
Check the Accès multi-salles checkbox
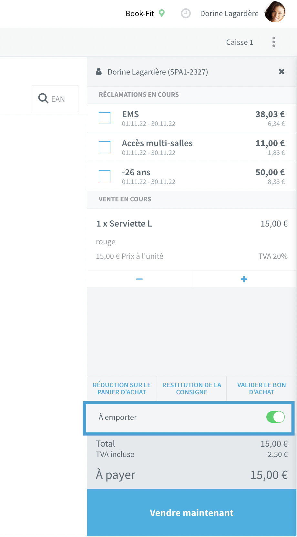coord(105,147)
